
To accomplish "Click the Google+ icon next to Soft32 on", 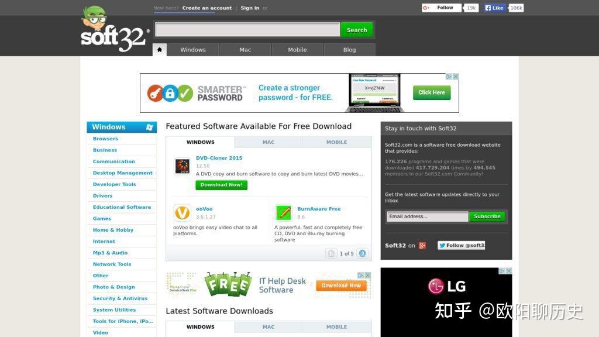I will point(422,245).
